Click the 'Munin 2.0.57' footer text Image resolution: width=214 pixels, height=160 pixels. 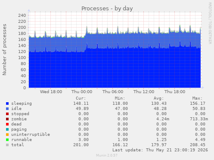coord(107,155)
